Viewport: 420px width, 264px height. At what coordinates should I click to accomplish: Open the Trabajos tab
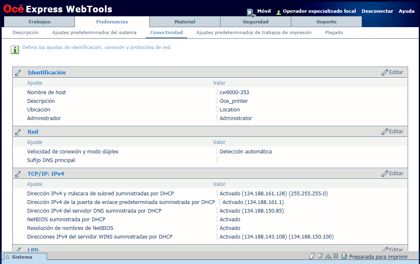(39, 22)
